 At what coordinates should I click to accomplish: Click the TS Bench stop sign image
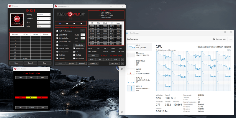[x=17, y=20]
